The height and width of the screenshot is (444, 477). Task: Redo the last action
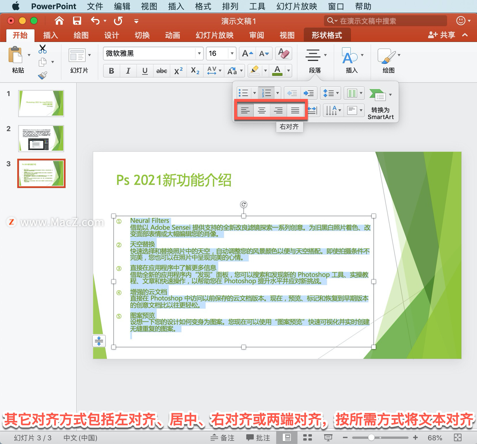point(118,21)
